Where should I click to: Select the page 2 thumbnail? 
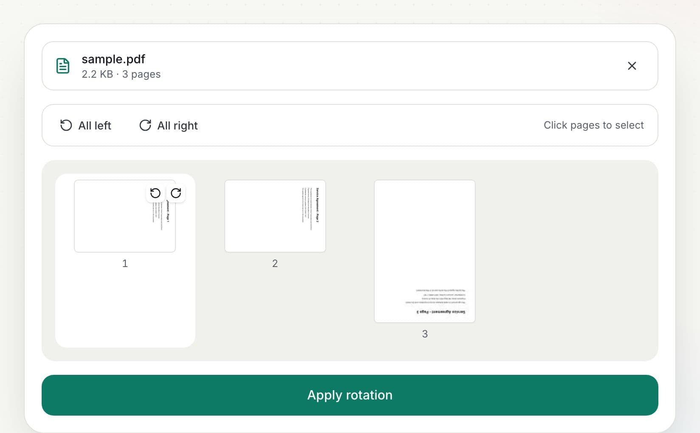tap(275, 216)
